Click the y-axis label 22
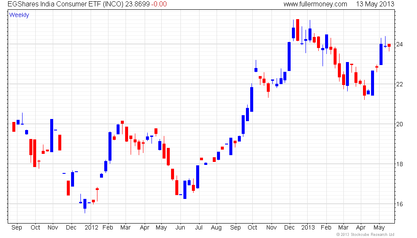The height and width of the screenshot is (238, 417). click(x=400, y=85)
